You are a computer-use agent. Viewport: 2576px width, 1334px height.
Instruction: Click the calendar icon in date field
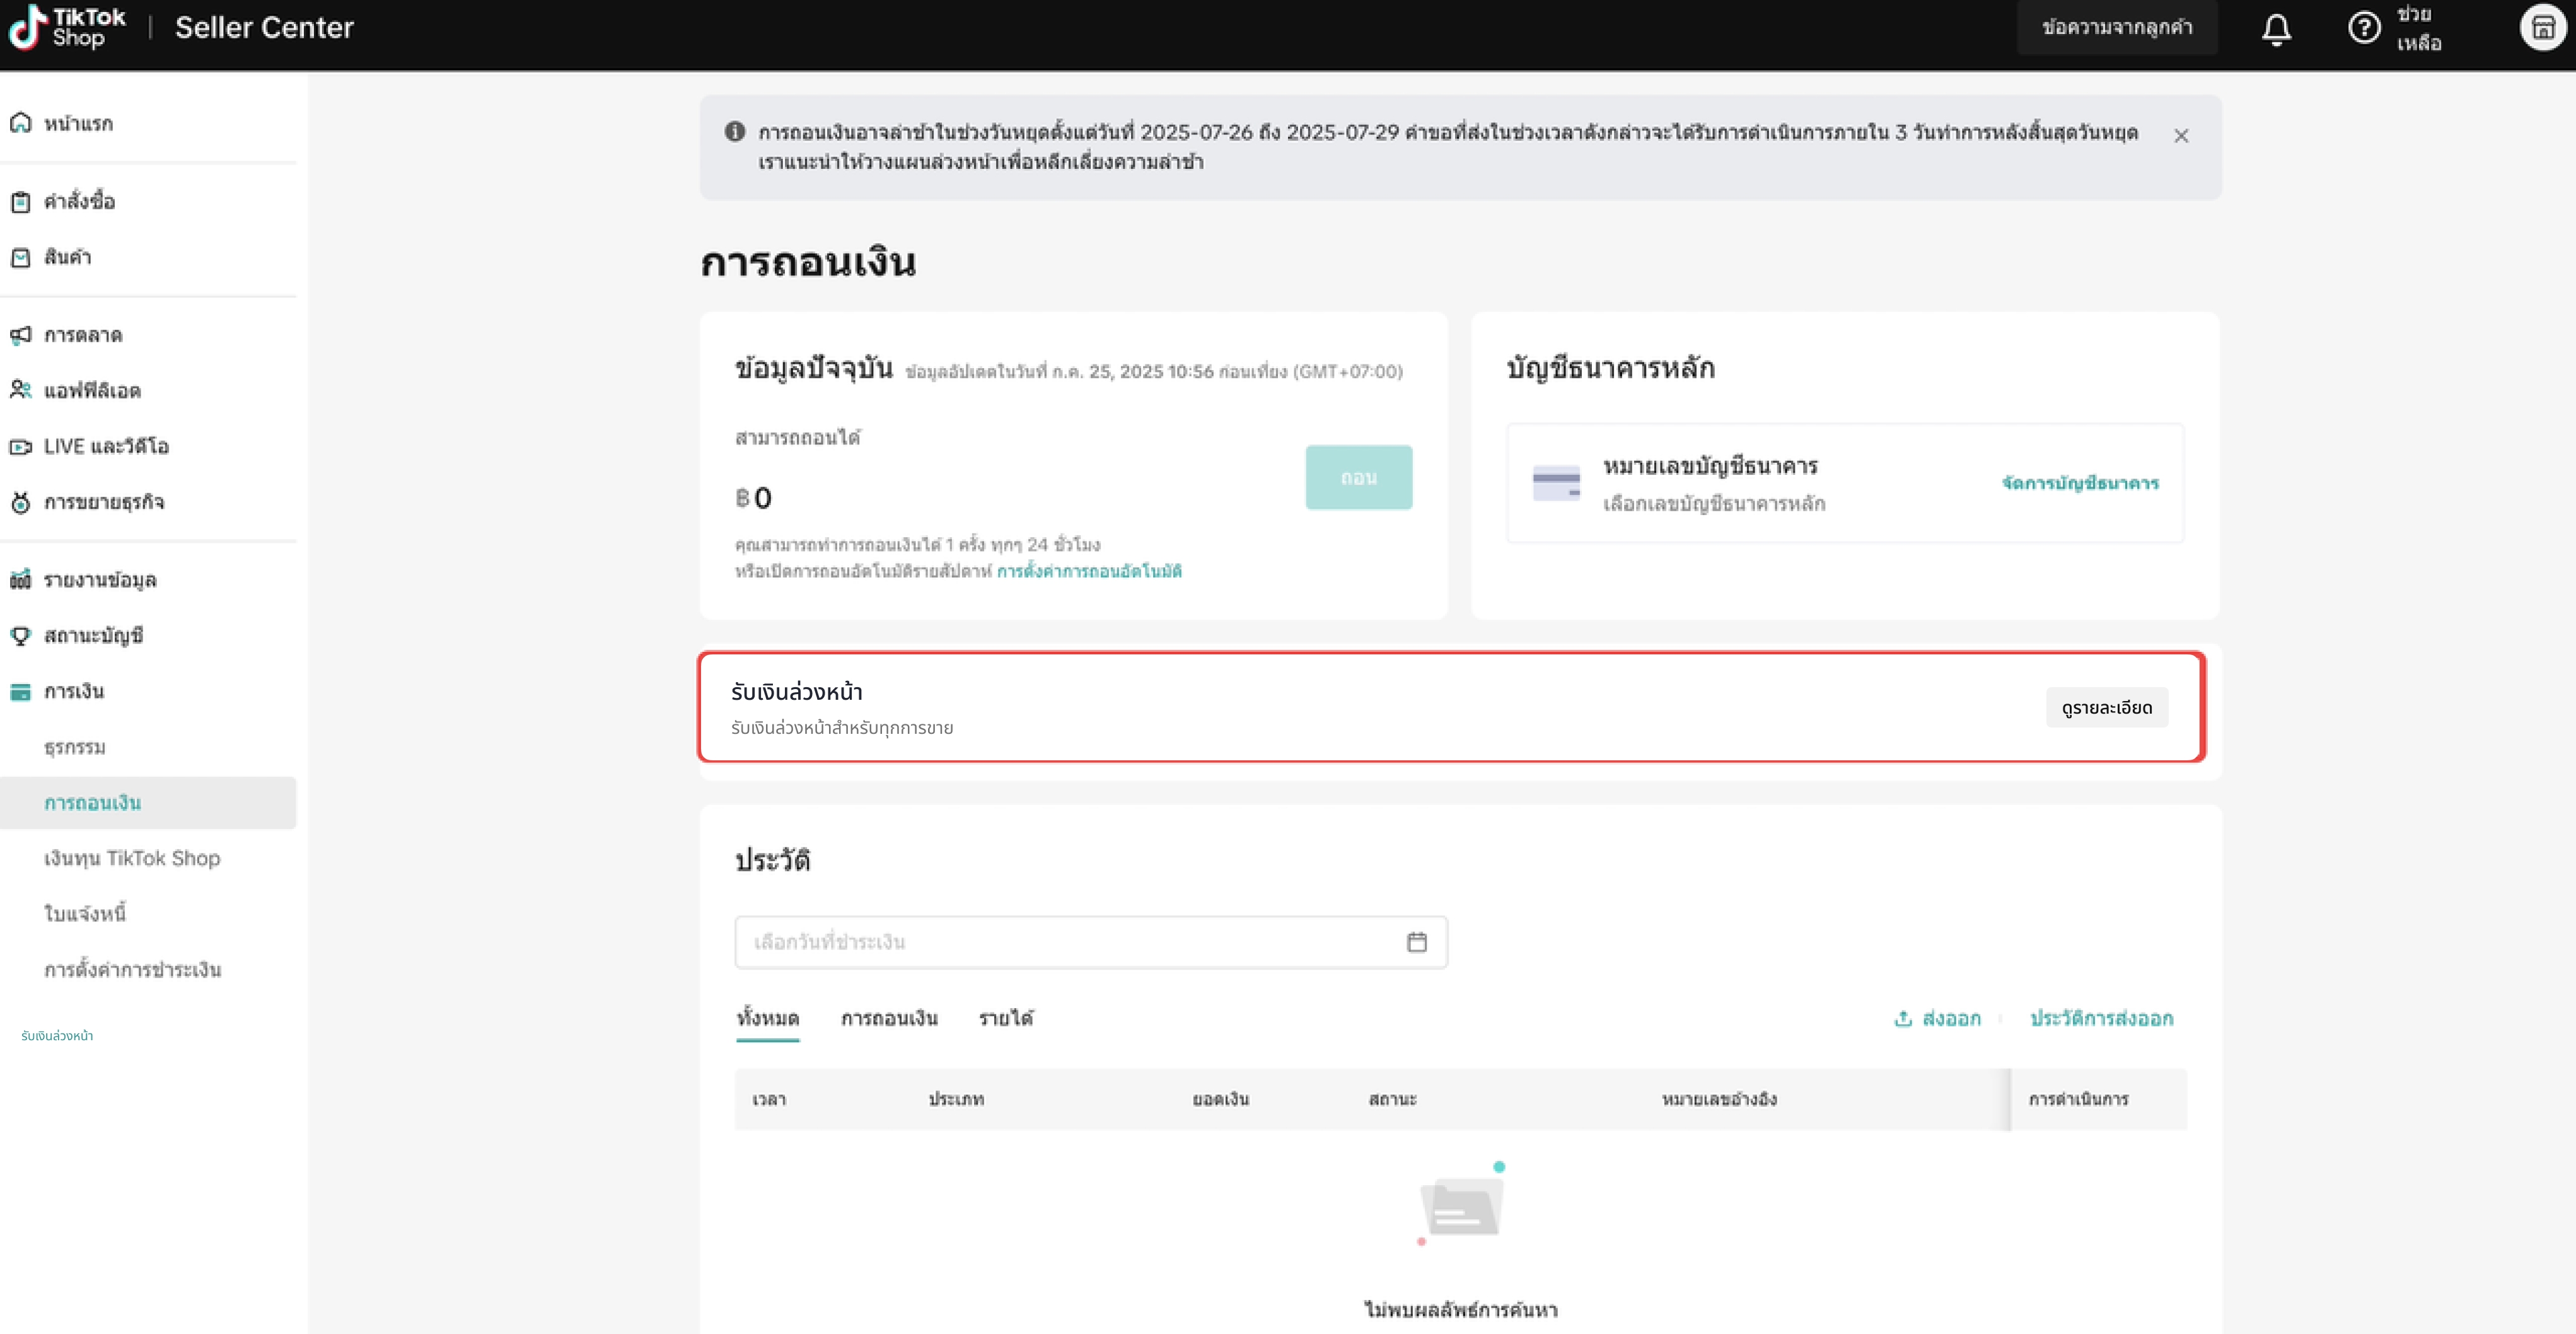tap(1416, 942)
